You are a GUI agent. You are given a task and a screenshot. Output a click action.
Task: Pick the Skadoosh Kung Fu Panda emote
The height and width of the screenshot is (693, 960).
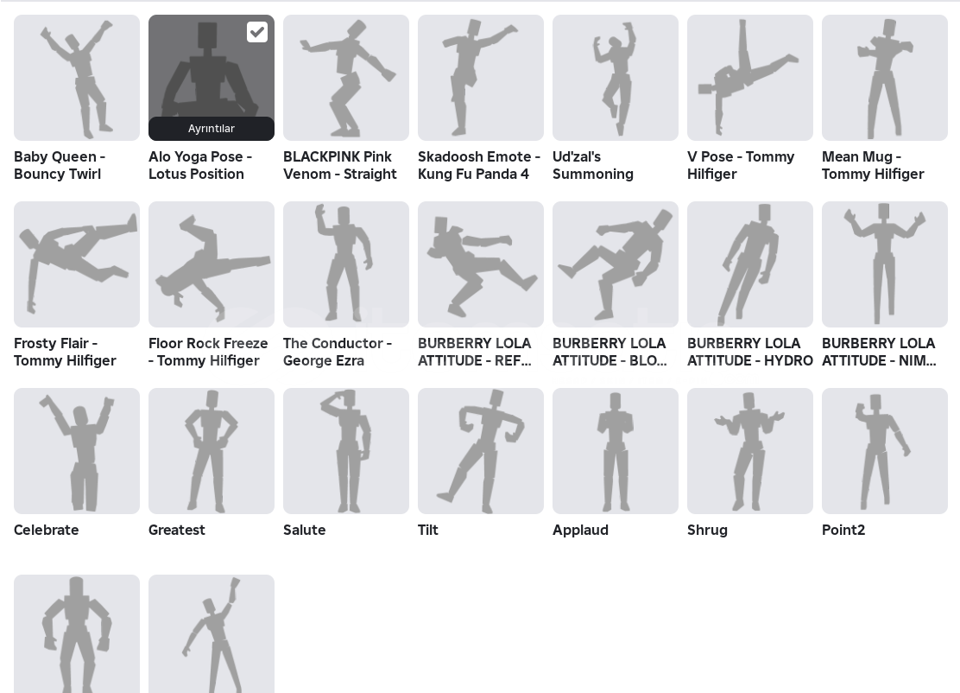coord(481,78)
